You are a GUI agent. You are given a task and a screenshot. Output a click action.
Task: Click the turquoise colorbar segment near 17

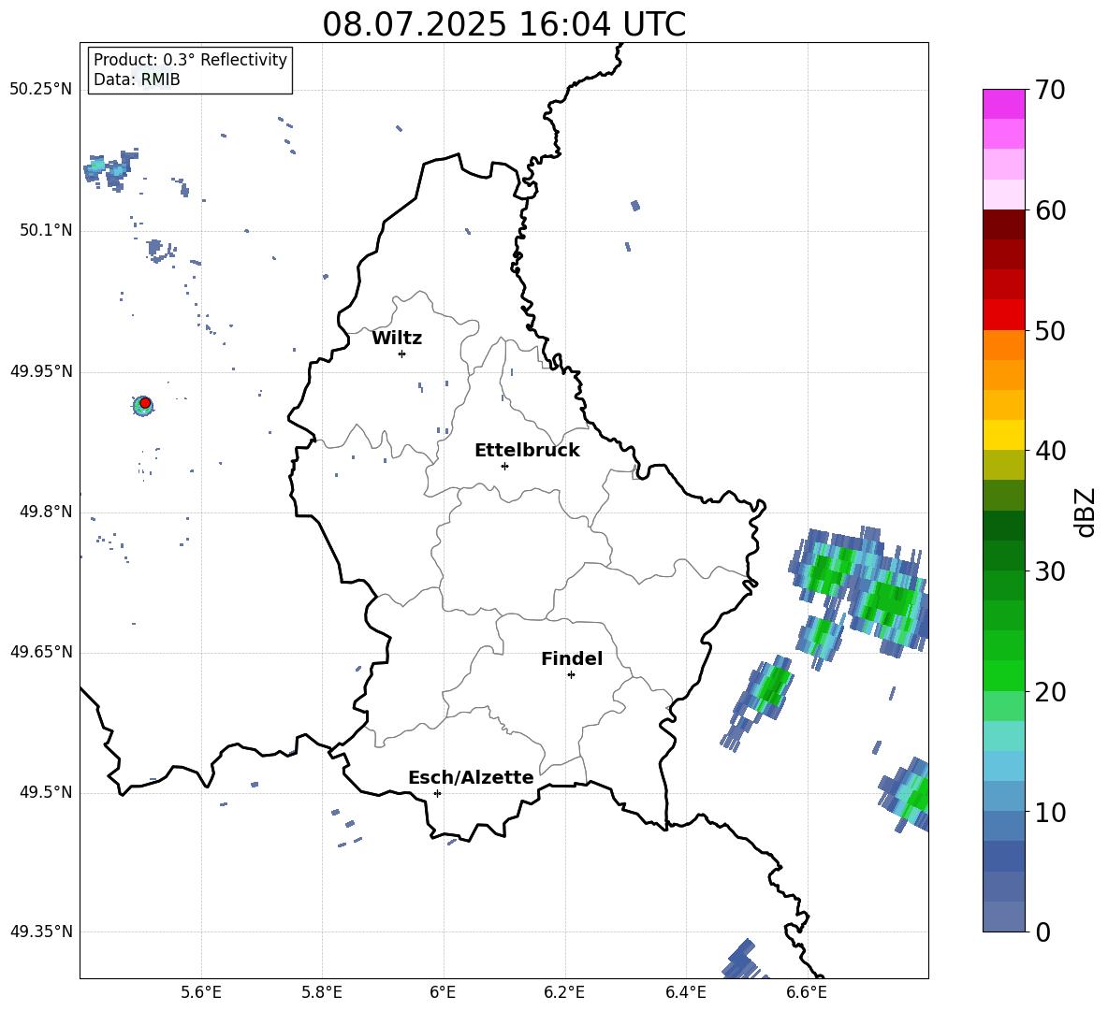(1003, 736)
